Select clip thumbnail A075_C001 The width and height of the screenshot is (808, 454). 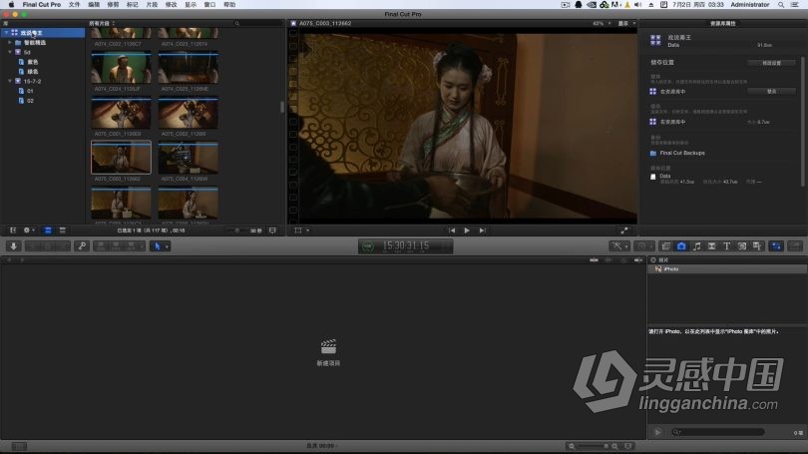(121, 114)
